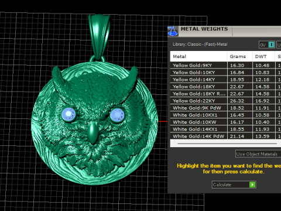281x211 pixels.
Task: Click the pendant bail loop
Action: [99, 36]
